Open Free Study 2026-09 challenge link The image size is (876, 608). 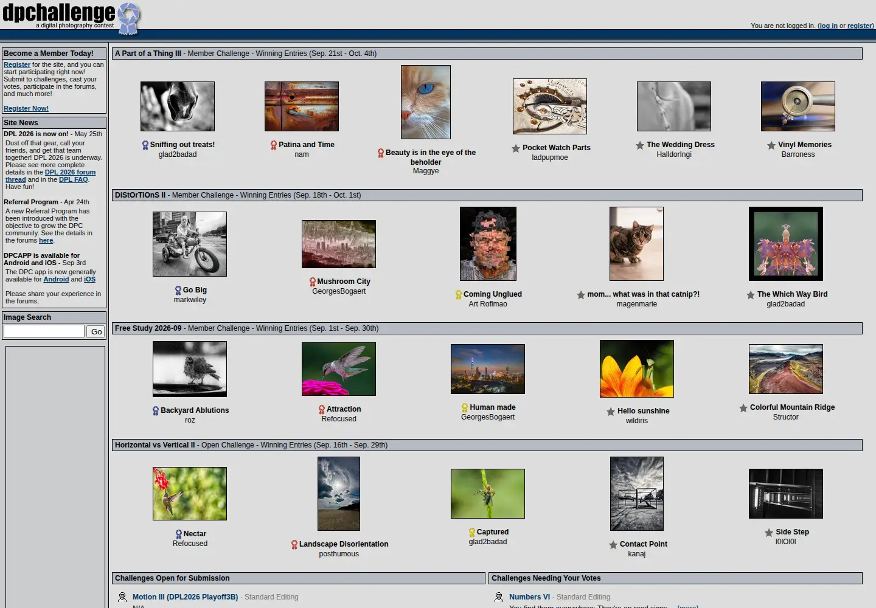pyautogui.click(x=148, y=328)
